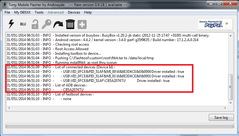The height and width of the screenshot is (136, 239).
Task: Click the BLU bootloader unlock button
Action: pos(23,24)
